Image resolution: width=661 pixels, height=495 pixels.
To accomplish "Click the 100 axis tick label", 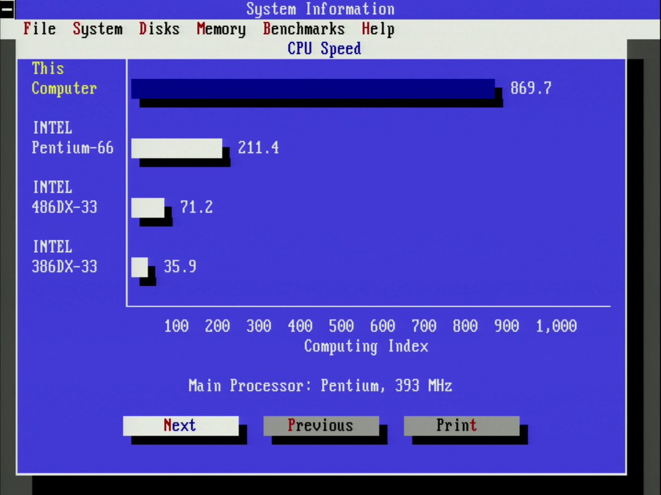I will click(176, 326).
